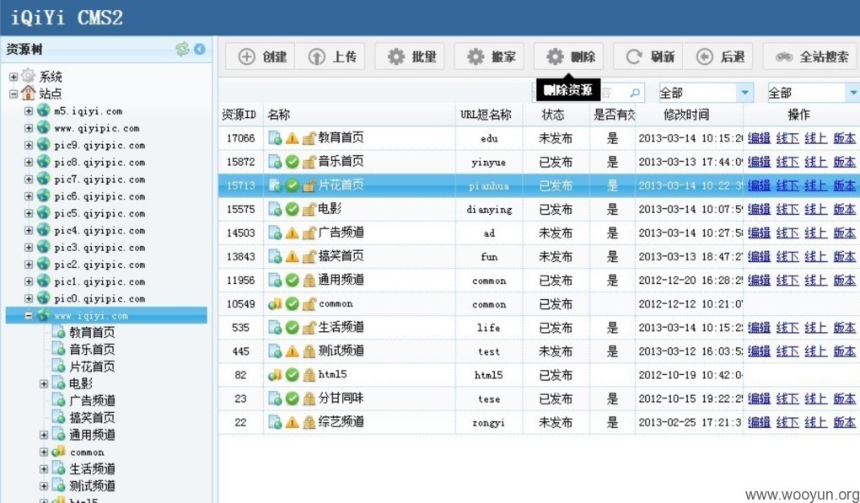Toggle the open lock icon for 电影
Image resolution: width=860 pixels, height=503 pixels.
309,209
